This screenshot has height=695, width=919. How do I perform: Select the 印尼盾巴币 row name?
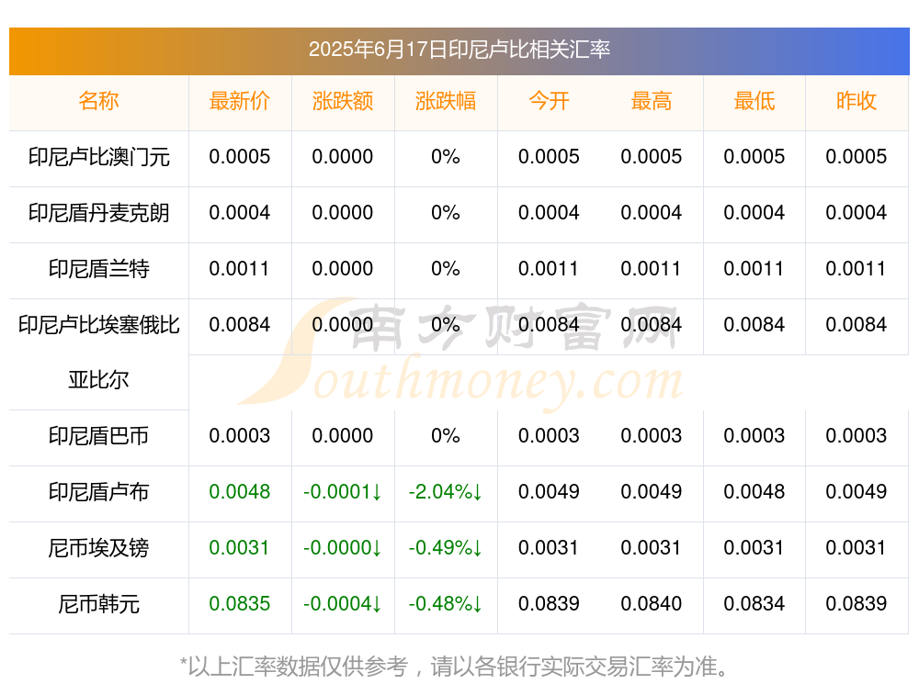pyautogui.click(x=98, y=436)
